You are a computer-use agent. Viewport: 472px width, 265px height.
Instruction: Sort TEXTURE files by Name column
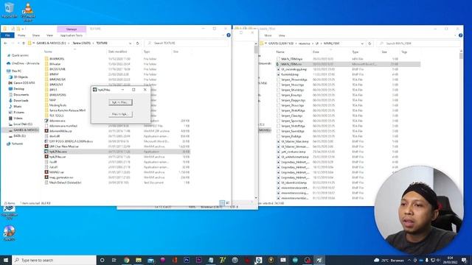[48, 52]
